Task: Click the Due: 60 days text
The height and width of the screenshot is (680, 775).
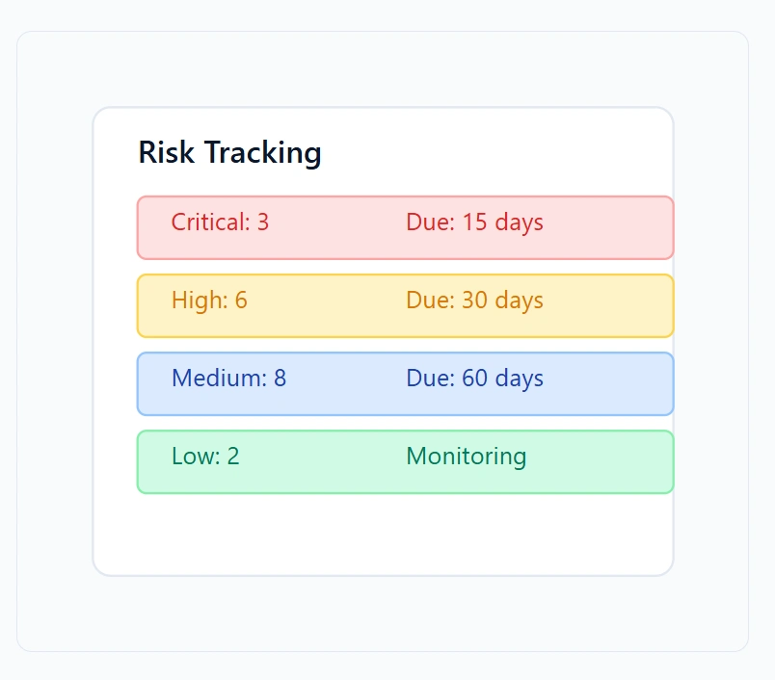Action: pos(474,379)
